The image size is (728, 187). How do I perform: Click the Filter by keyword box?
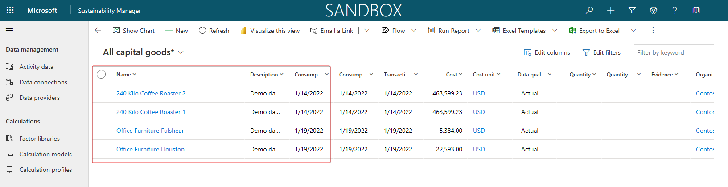pos(674,52)
